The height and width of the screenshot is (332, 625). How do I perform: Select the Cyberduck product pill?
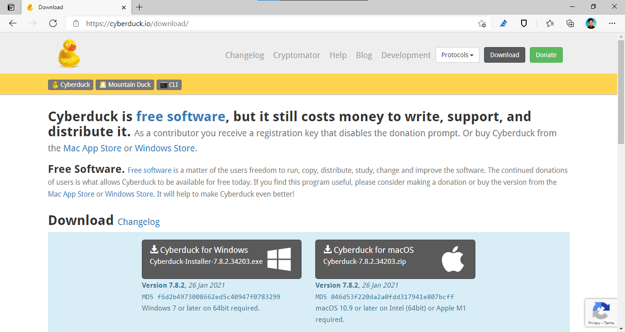click(x=71, y=85)
